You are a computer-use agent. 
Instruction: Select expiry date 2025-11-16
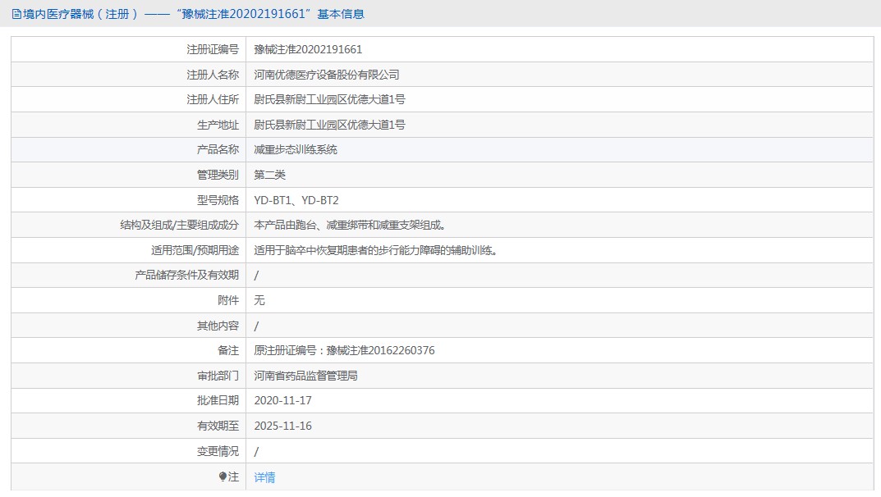pyautogui.click(x=282, y=426)
